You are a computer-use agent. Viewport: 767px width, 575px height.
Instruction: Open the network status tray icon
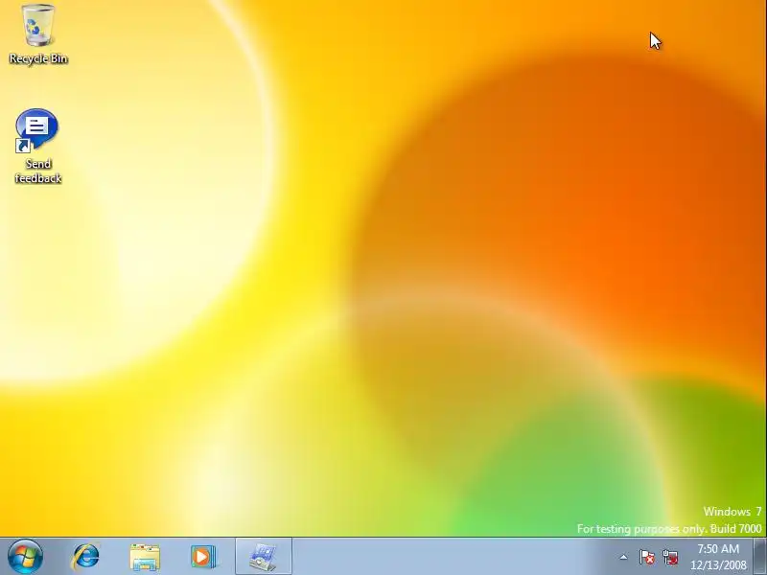click(x=670, y=557)
